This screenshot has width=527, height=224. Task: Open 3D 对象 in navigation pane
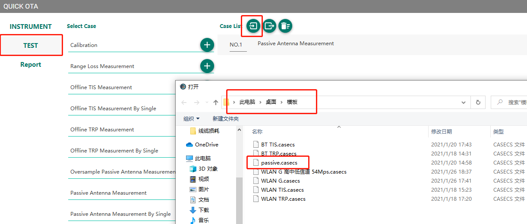point(204,169)
